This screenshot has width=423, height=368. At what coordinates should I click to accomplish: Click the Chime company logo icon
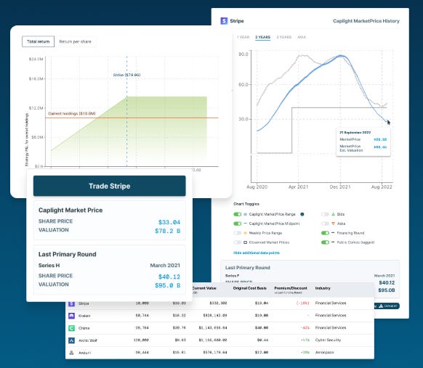pyautogui.click(x=71, y=328)
